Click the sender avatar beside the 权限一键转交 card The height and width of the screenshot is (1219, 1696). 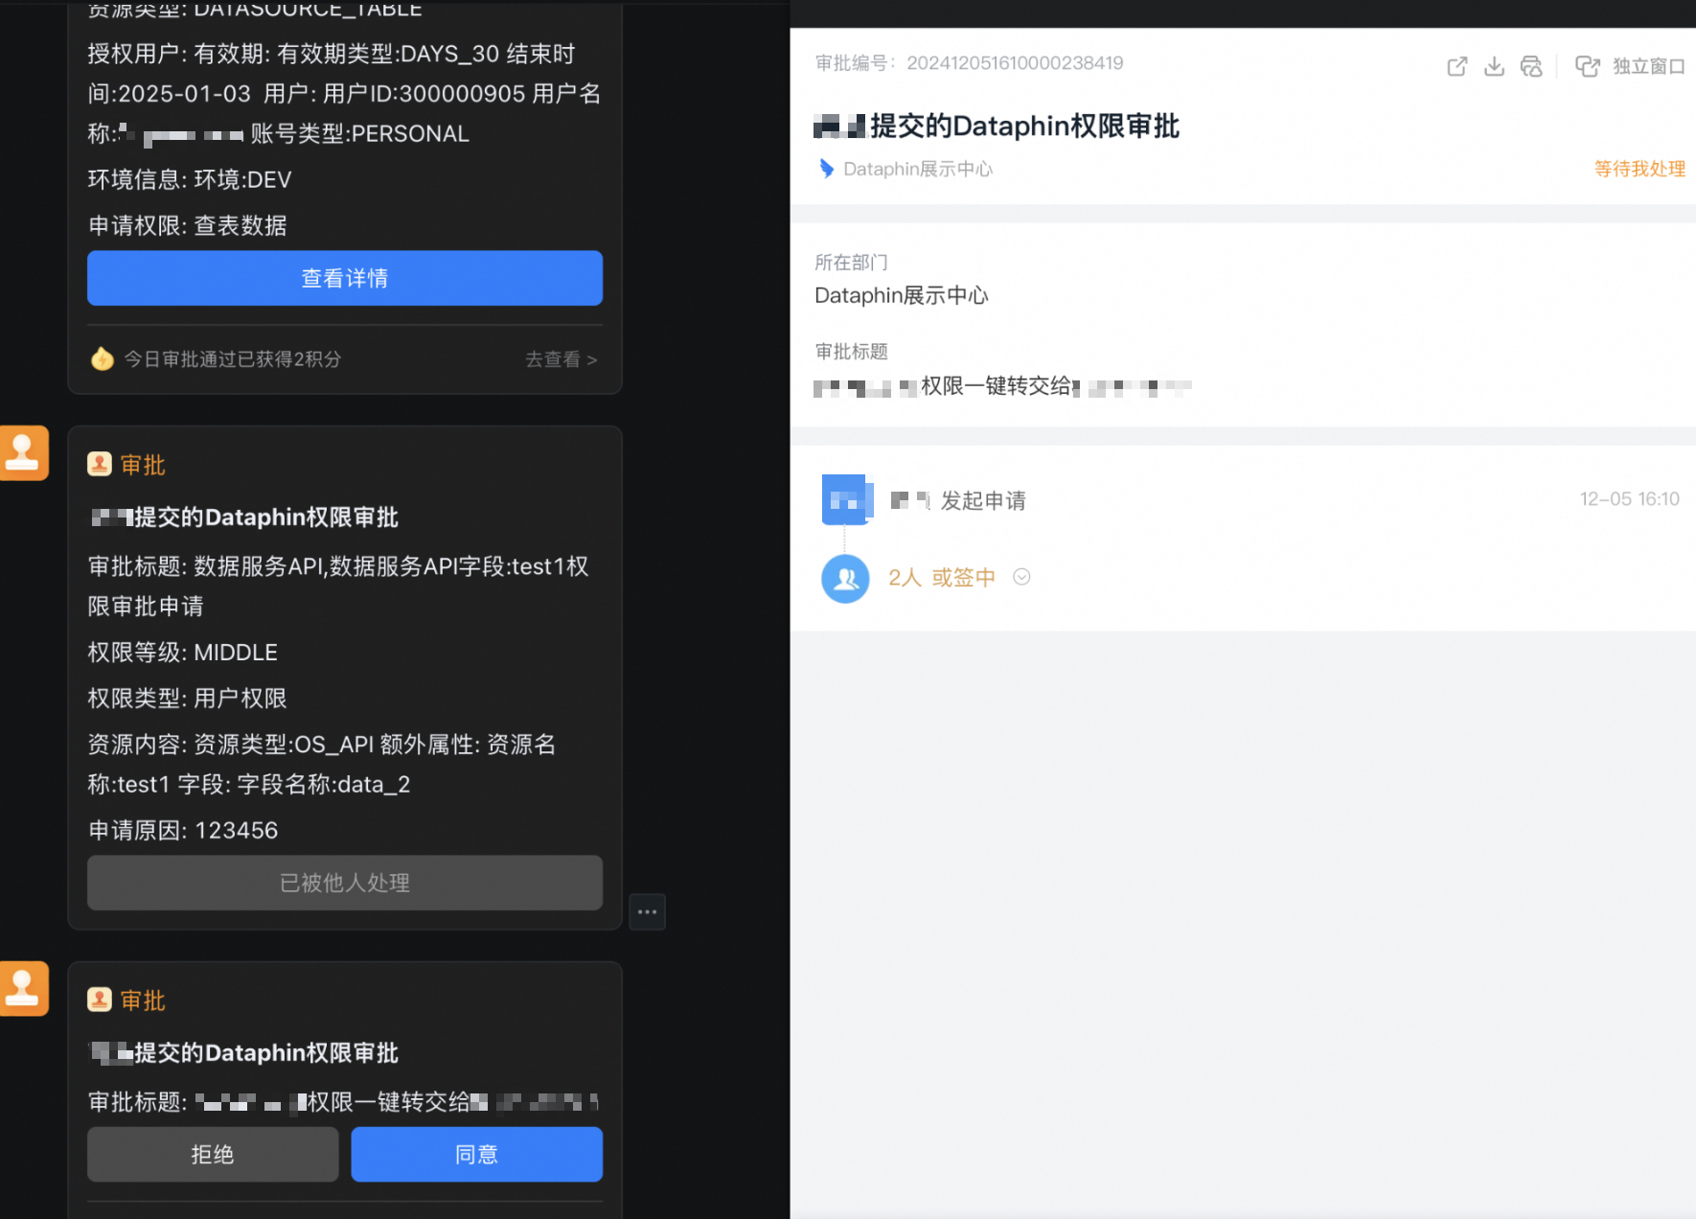click(23, 988)
